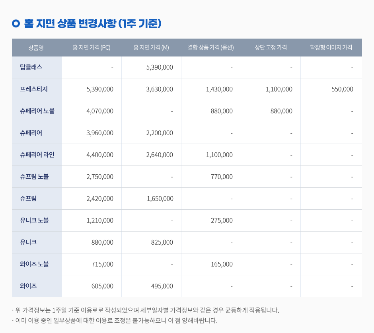Click the blue circle bullet beside the title
This screenshot has width=374, height=333.
(x=16, y=24)
